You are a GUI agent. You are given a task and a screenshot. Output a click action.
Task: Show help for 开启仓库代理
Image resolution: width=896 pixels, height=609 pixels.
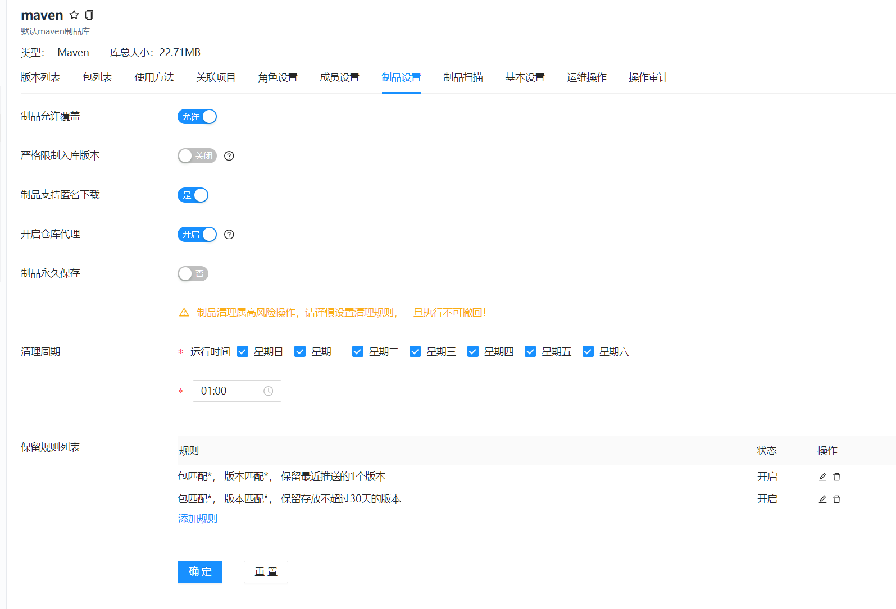tap(229, 235)
